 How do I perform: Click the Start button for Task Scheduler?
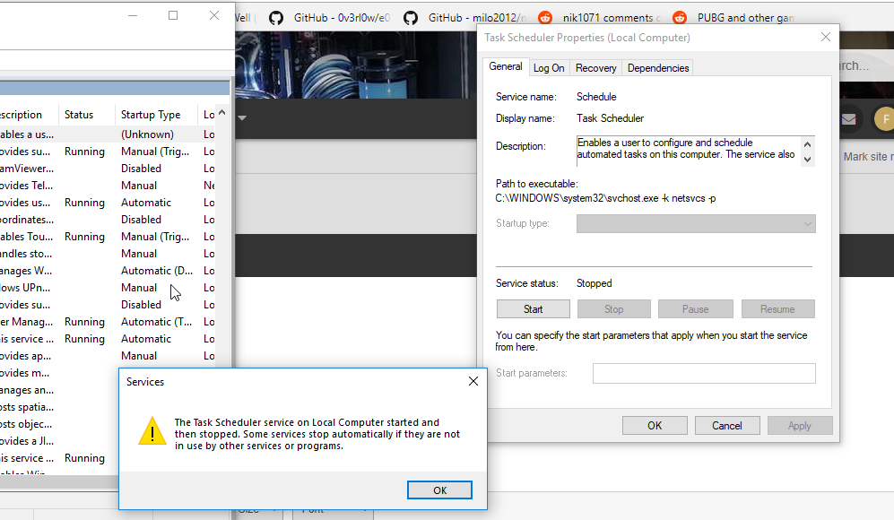point(533,308)
